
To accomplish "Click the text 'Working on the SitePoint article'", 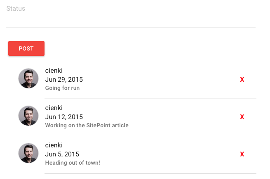I will [87, 125].
